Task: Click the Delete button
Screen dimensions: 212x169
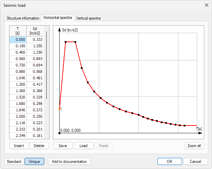Action: pos(39,146)
